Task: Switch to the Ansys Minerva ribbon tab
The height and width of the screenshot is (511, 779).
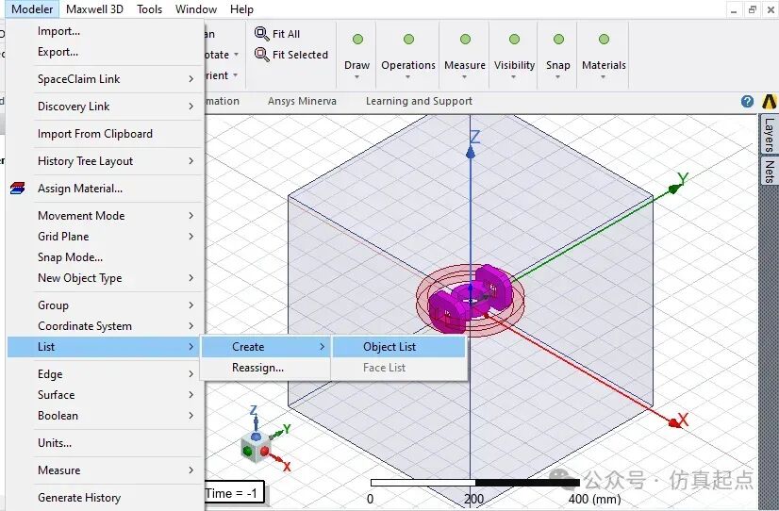Action: click(302, 101)
